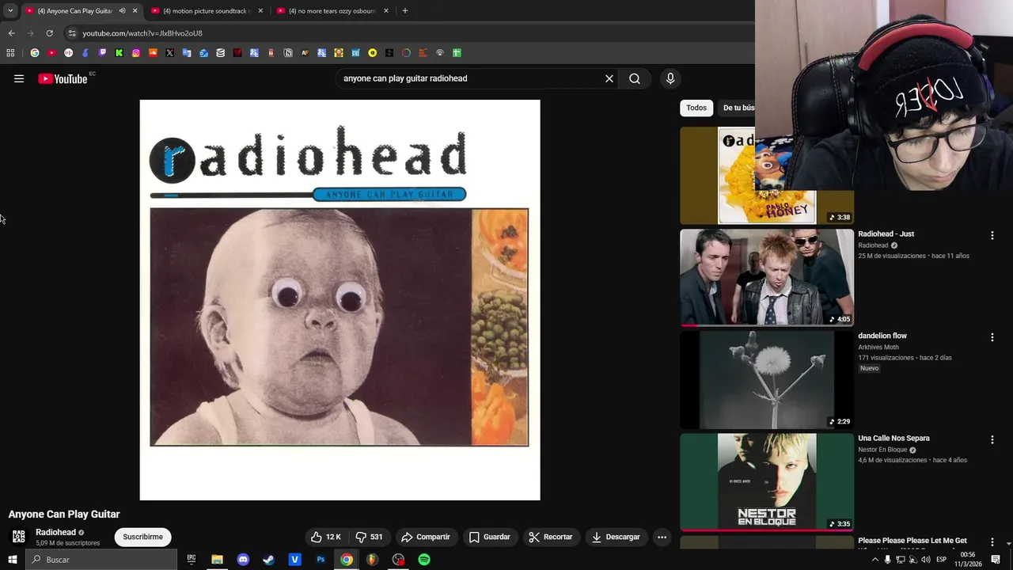Image resolution: width=1013 pixels, height=570 pixels.
Task: Open File Explorer from the taskbar
Action: pos(217,560)
